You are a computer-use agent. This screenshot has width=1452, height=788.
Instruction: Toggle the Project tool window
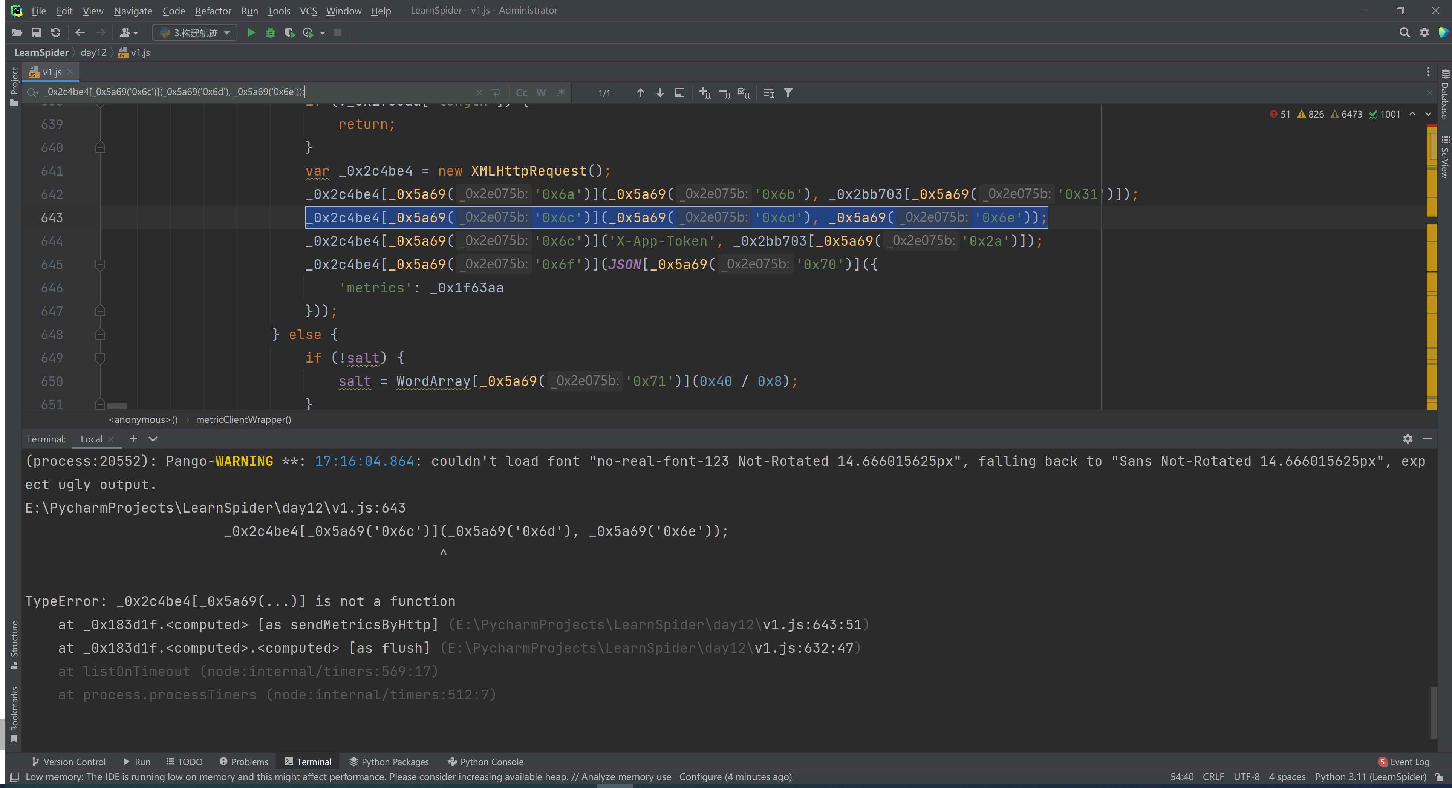tap(14, 86)
